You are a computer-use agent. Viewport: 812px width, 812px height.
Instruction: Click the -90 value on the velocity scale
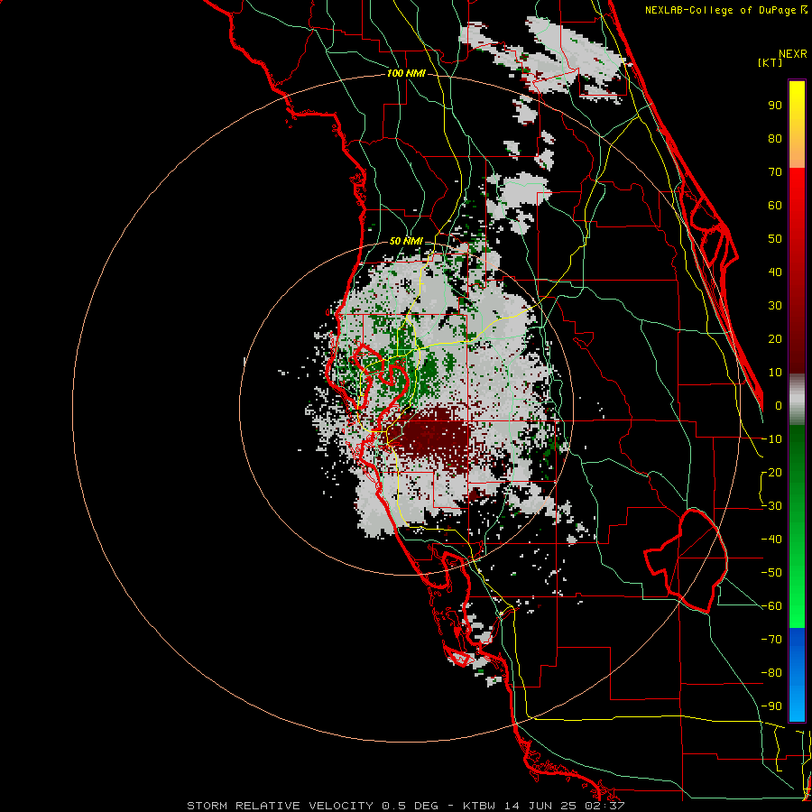(771, 706)
